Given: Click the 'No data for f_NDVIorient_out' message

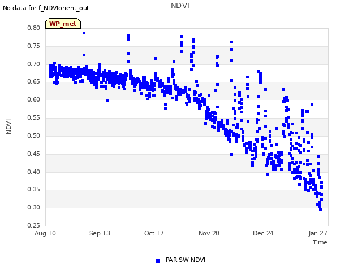Looking at the screenshot, I should [x=46, y=8].
